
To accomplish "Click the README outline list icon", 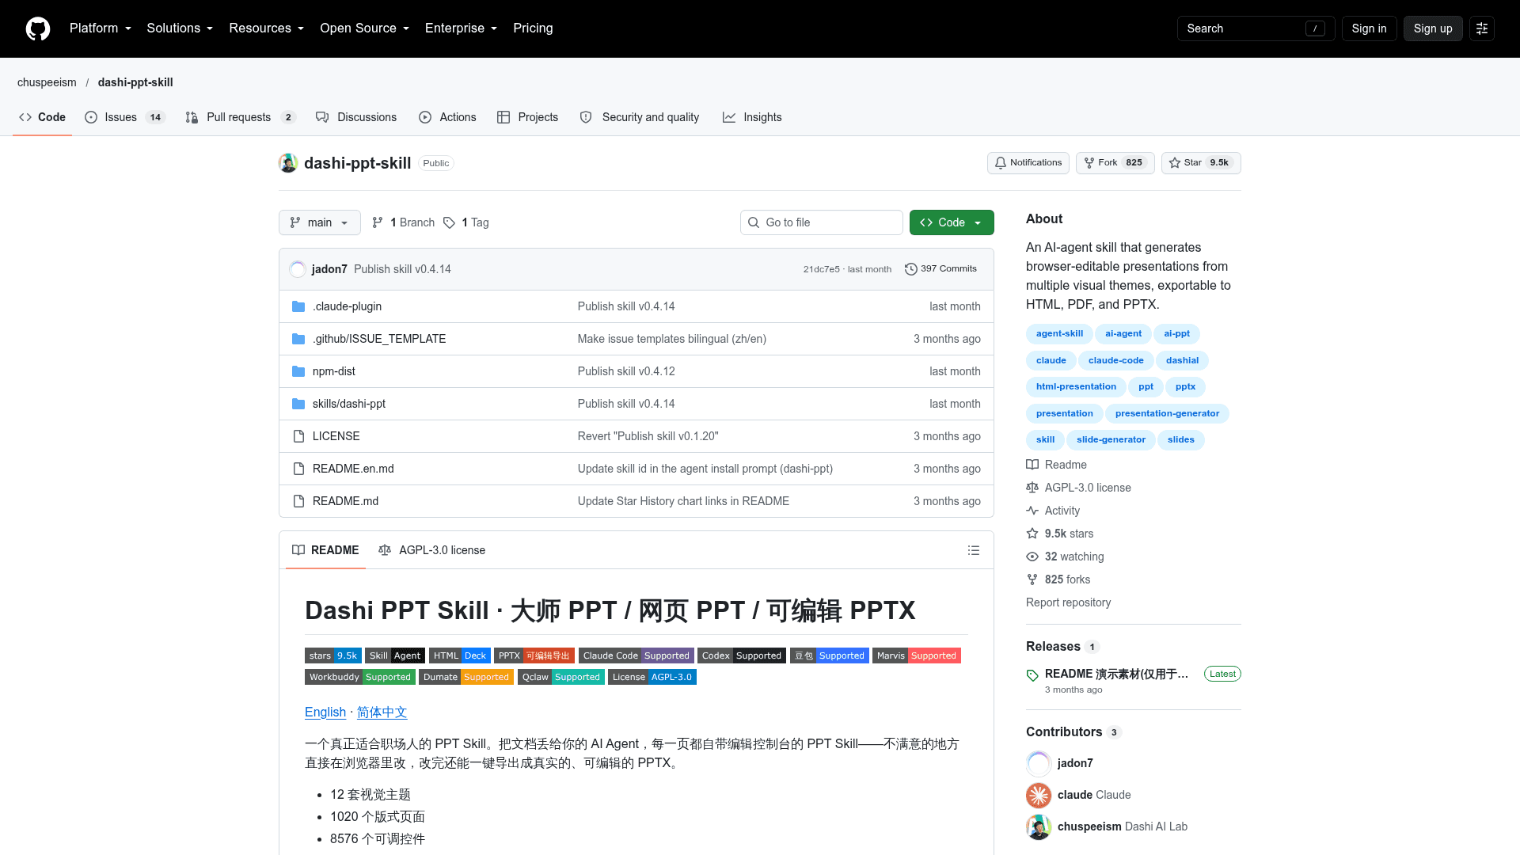I will 974,550.
